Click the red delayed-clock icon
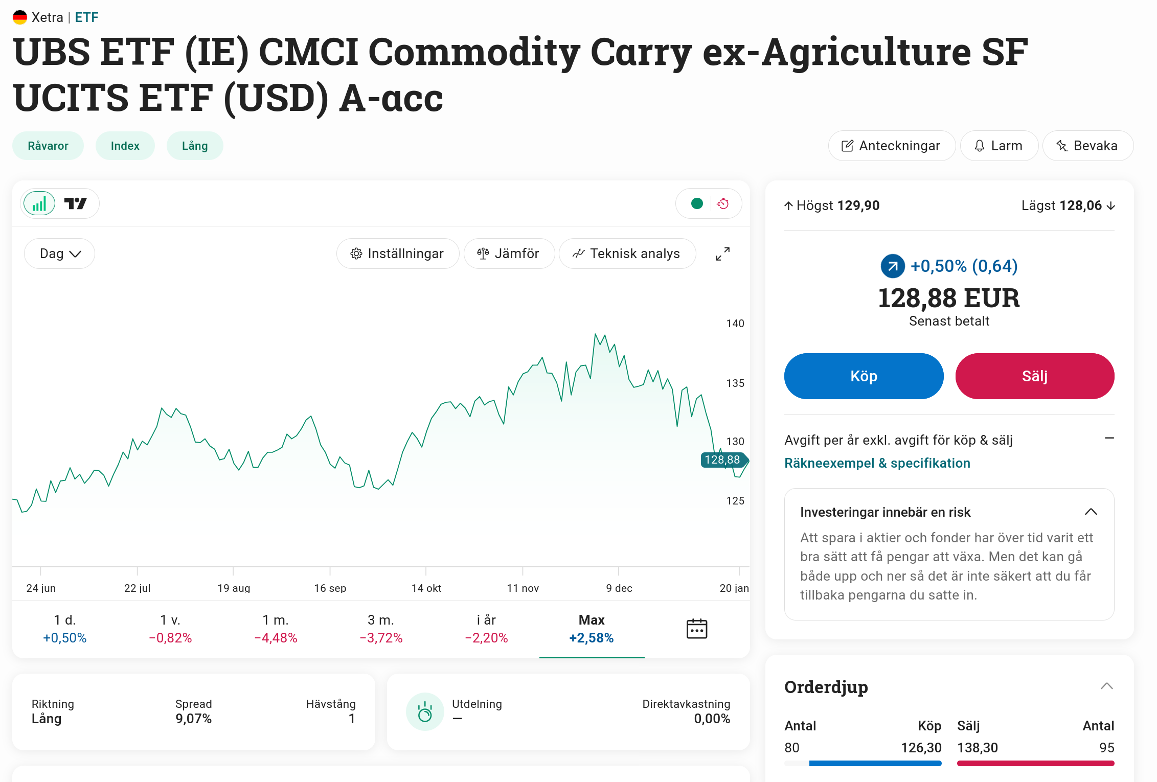The height and width of the screenshot is (782, 1157). pos(723,203)
